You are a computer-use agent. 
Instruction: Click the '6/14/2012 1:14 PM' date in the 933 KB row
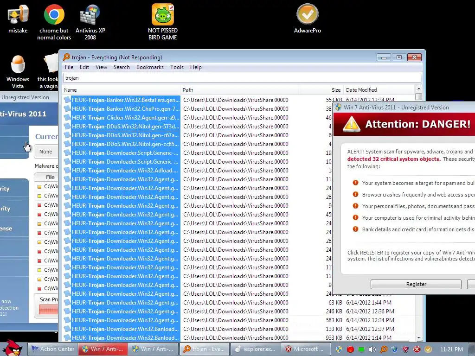(x=369, y=337)
